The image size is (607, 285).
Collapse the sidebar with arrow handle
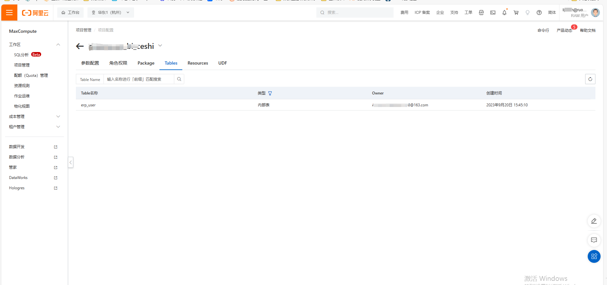[71, 162]
